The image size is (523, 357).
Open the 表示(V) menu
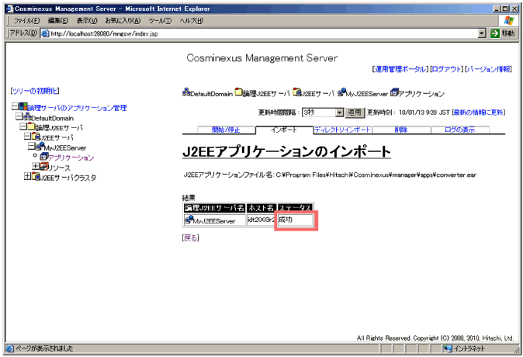click(x=87, y=21)
